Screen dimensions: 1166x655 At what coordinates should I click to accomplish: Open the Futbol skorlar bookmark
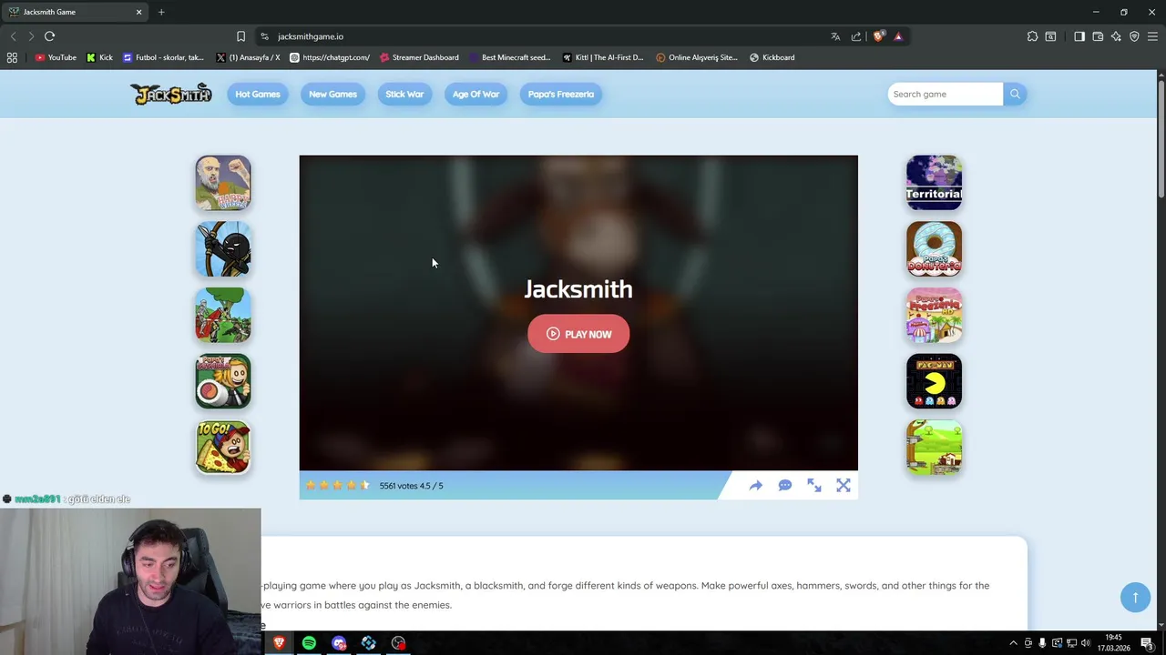pos(163,57)
